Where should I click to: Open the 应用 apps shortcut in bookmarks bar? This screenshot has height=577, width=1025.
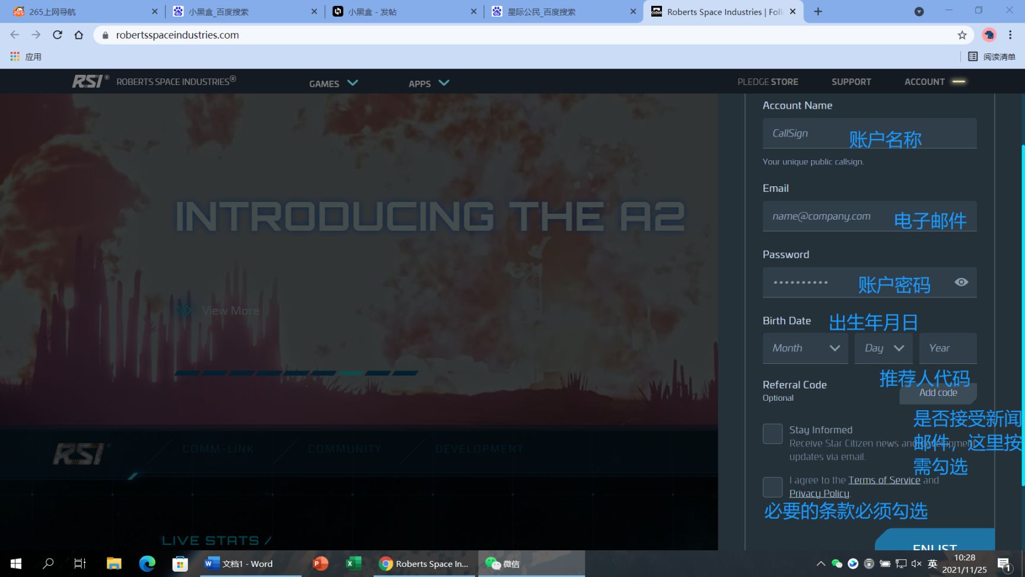[x=26, y=57]
